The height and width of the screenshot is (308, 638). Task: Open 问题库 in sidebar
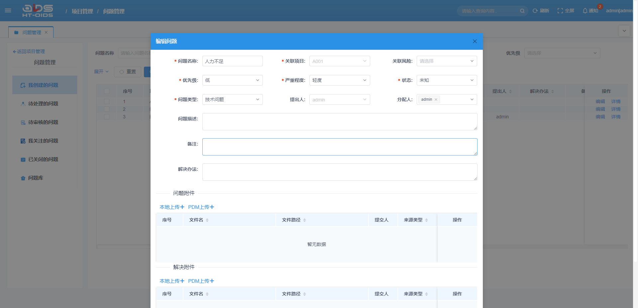[x=45, y=178]
